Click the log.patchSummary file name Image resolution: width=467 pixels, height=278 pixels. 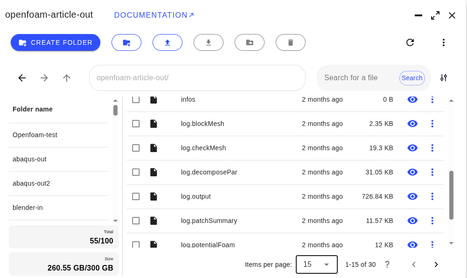point(209,221)
